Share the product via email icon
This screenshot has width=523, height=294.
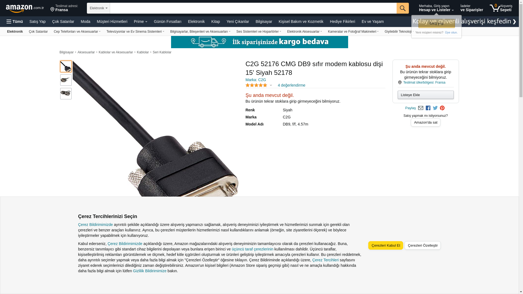point(421,108)
